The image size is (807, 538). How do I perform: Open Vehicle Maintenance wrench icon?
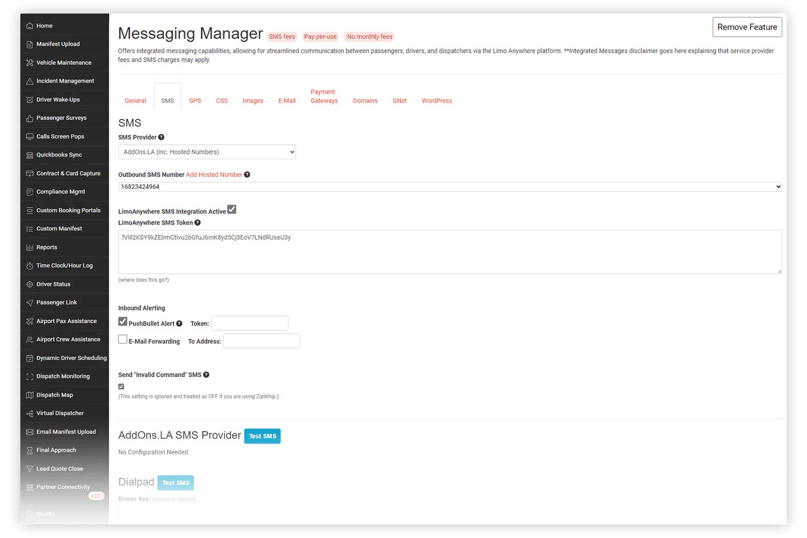pyautogui.click(x=30, y=63)
